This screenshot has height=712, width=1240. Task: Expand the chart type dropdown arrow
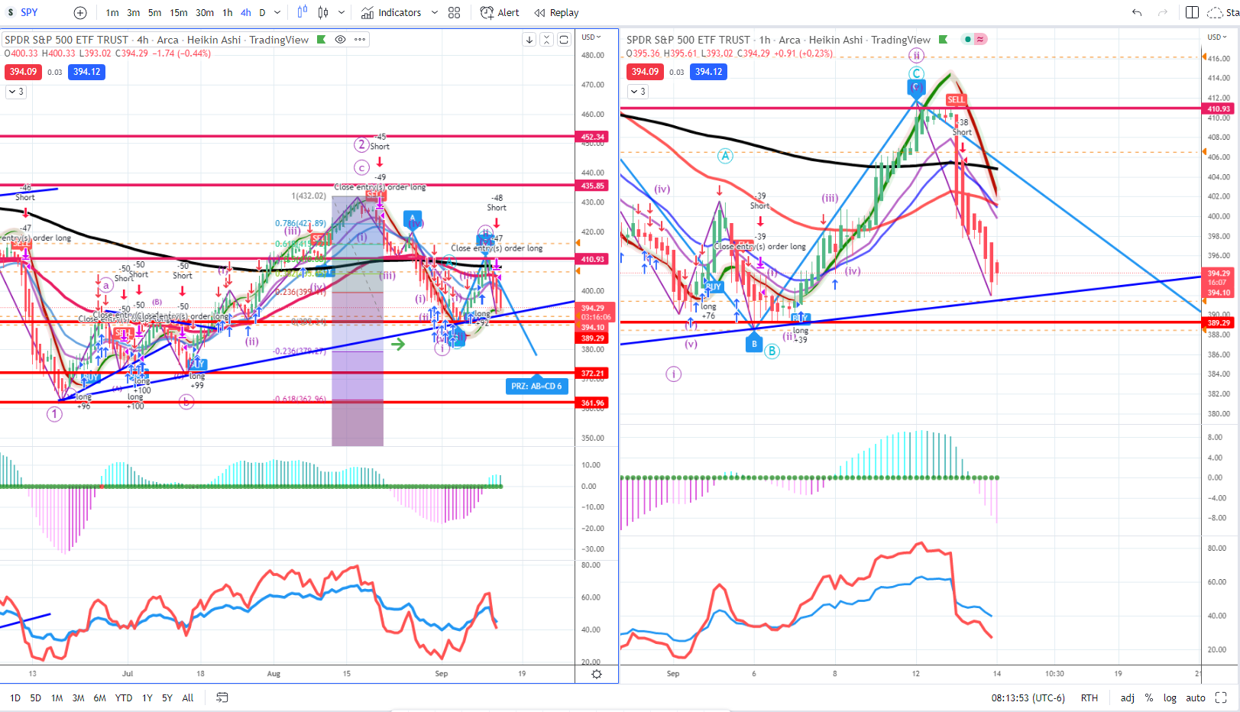tap(342, 12)
